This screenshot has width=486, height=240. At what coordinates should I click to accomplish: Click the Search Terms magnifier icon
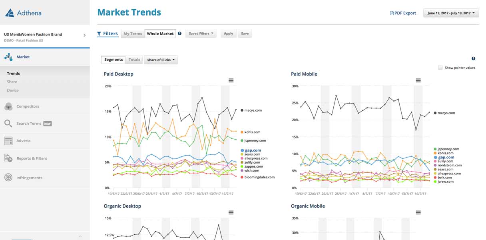coord(8,124)
